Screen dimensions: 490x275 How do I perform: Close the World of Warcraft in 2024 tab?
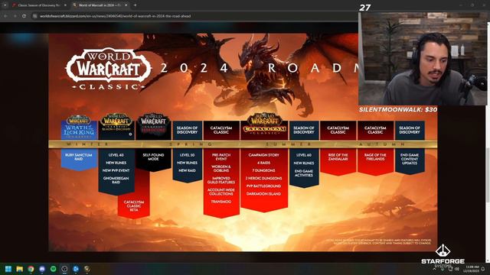[x=126, y=5]
